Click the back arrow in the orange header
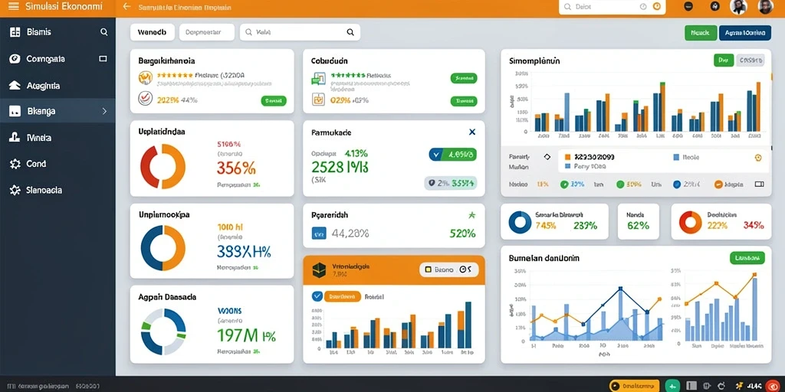The width and height of the screenshot is (785, 392). tap(126, 7)
